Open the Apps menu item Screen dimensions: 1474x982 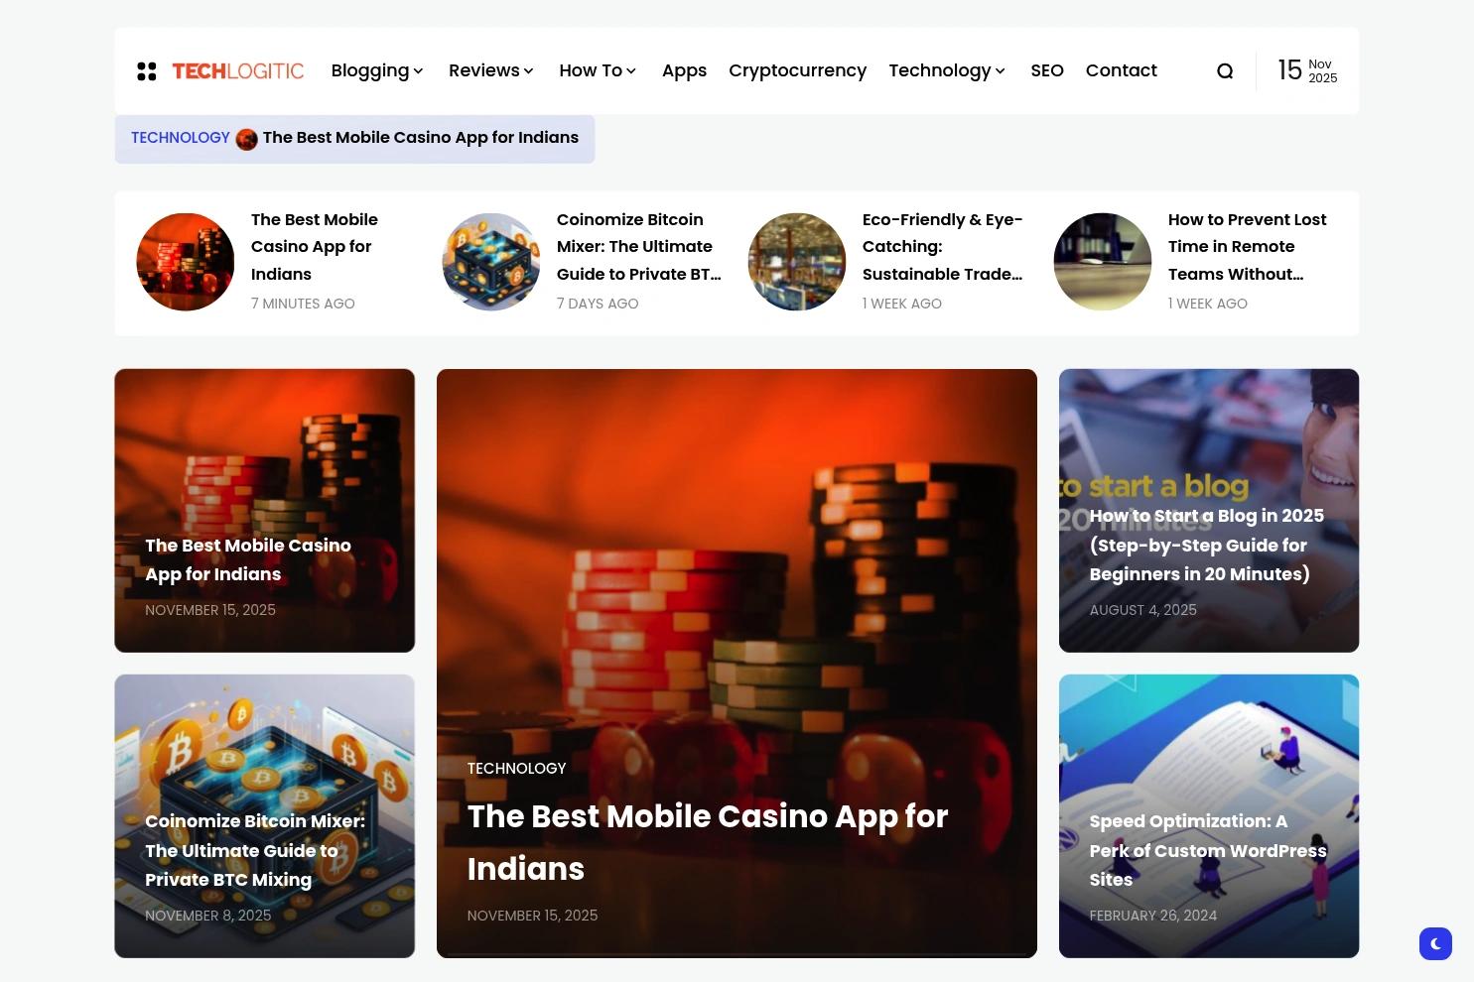pyautogui.click(x=684, y=70)
